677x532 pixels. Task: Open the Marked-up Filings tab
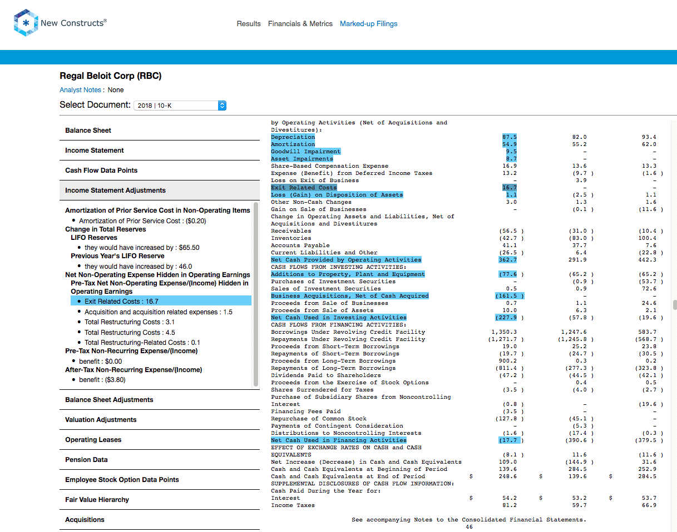click(x=368, y=24)
